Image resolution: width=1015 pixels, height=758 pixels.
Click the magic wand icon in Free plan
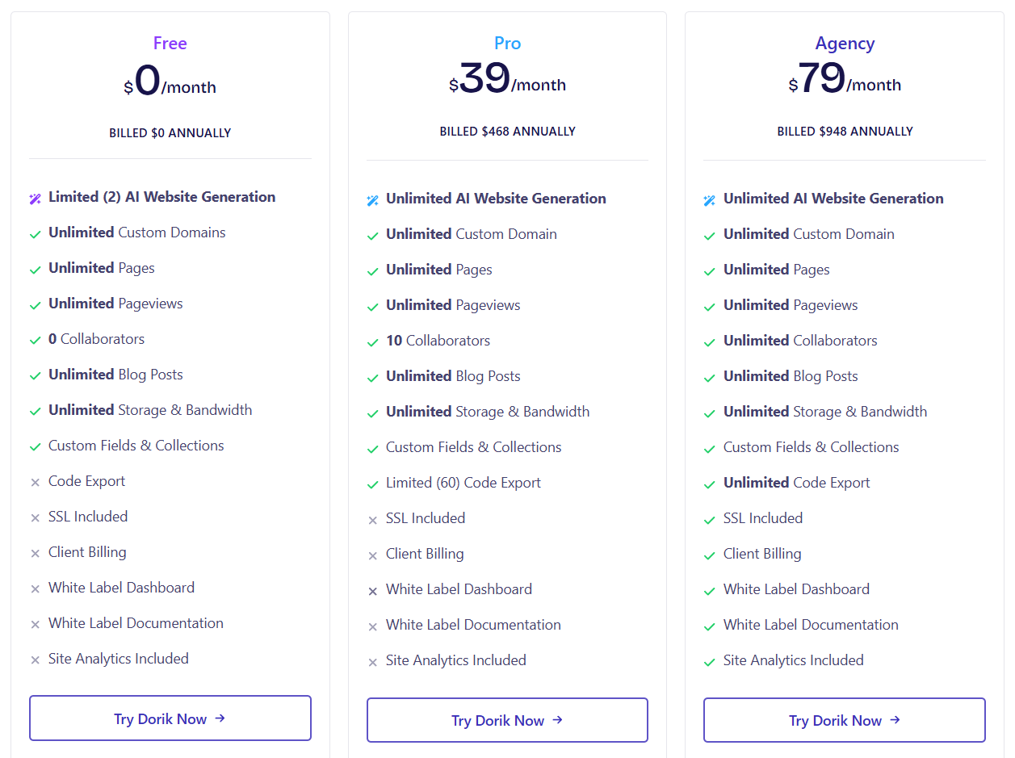(35, 199)
